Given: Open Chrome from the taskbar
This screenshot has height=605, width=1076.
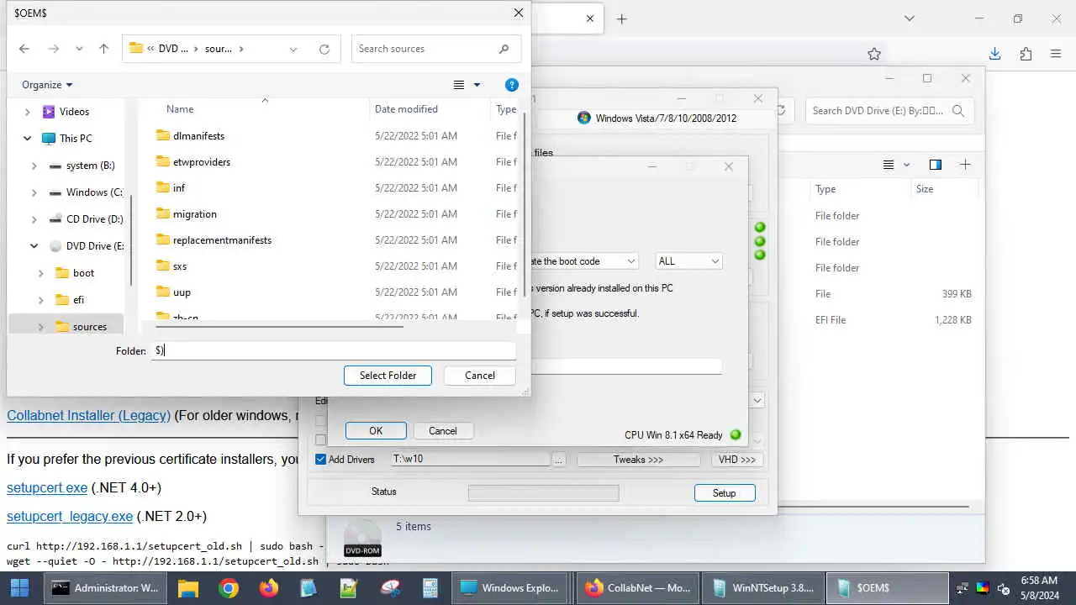Looking at the screenshot, I should tap(229, 588).
